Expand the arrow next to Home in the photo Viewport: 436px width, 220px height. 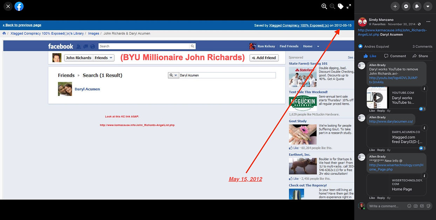pyautogui.click(x=318, y=46)
